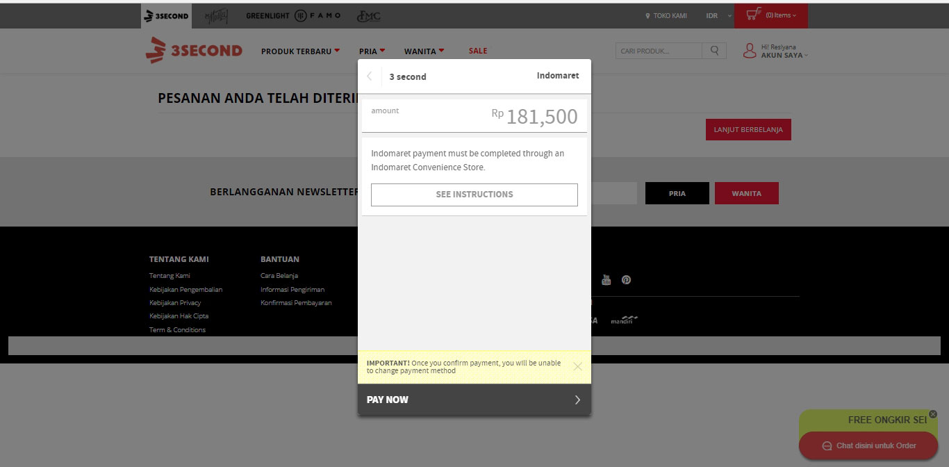This screenshot has height=467, width=949.
Task: Select the handwritten-script brand logo in top bar
Action: (217, 16)
